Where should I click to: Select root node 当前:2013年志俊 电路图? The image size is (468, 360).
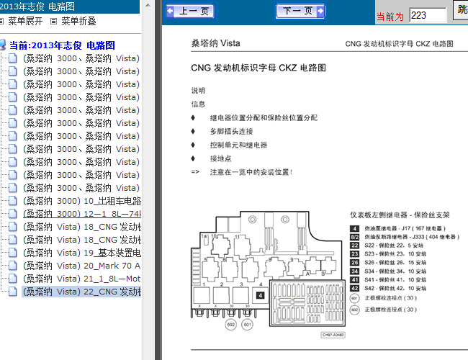(62, 45)
